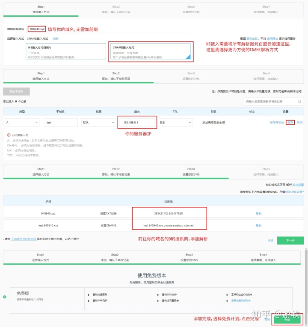Click the 保存 link in the record row
Viewport: 308px width, 327px height.
pyautogui.click(x=290, y=122)
